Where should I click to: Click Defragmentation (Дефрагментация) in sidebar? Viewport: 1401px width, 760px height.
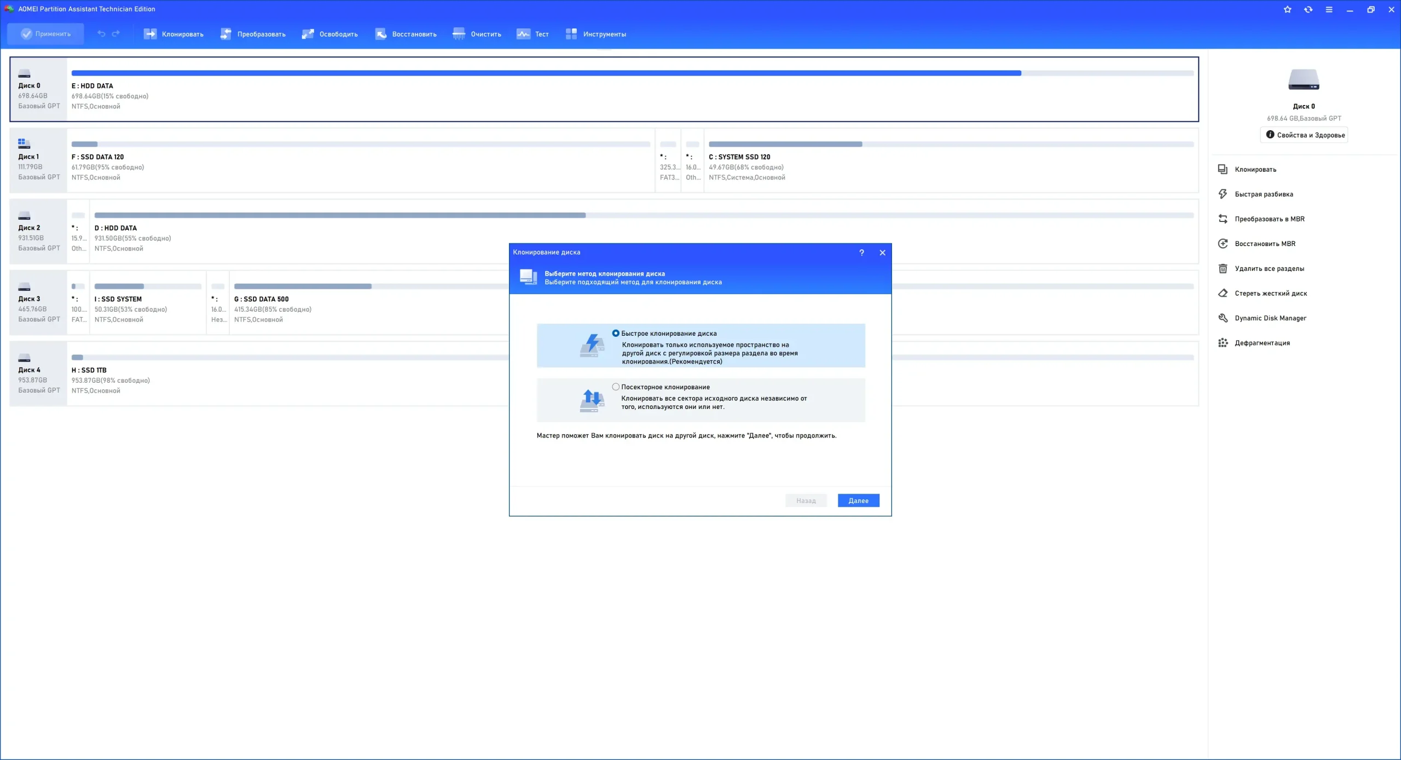click(x=1261, y=343)
